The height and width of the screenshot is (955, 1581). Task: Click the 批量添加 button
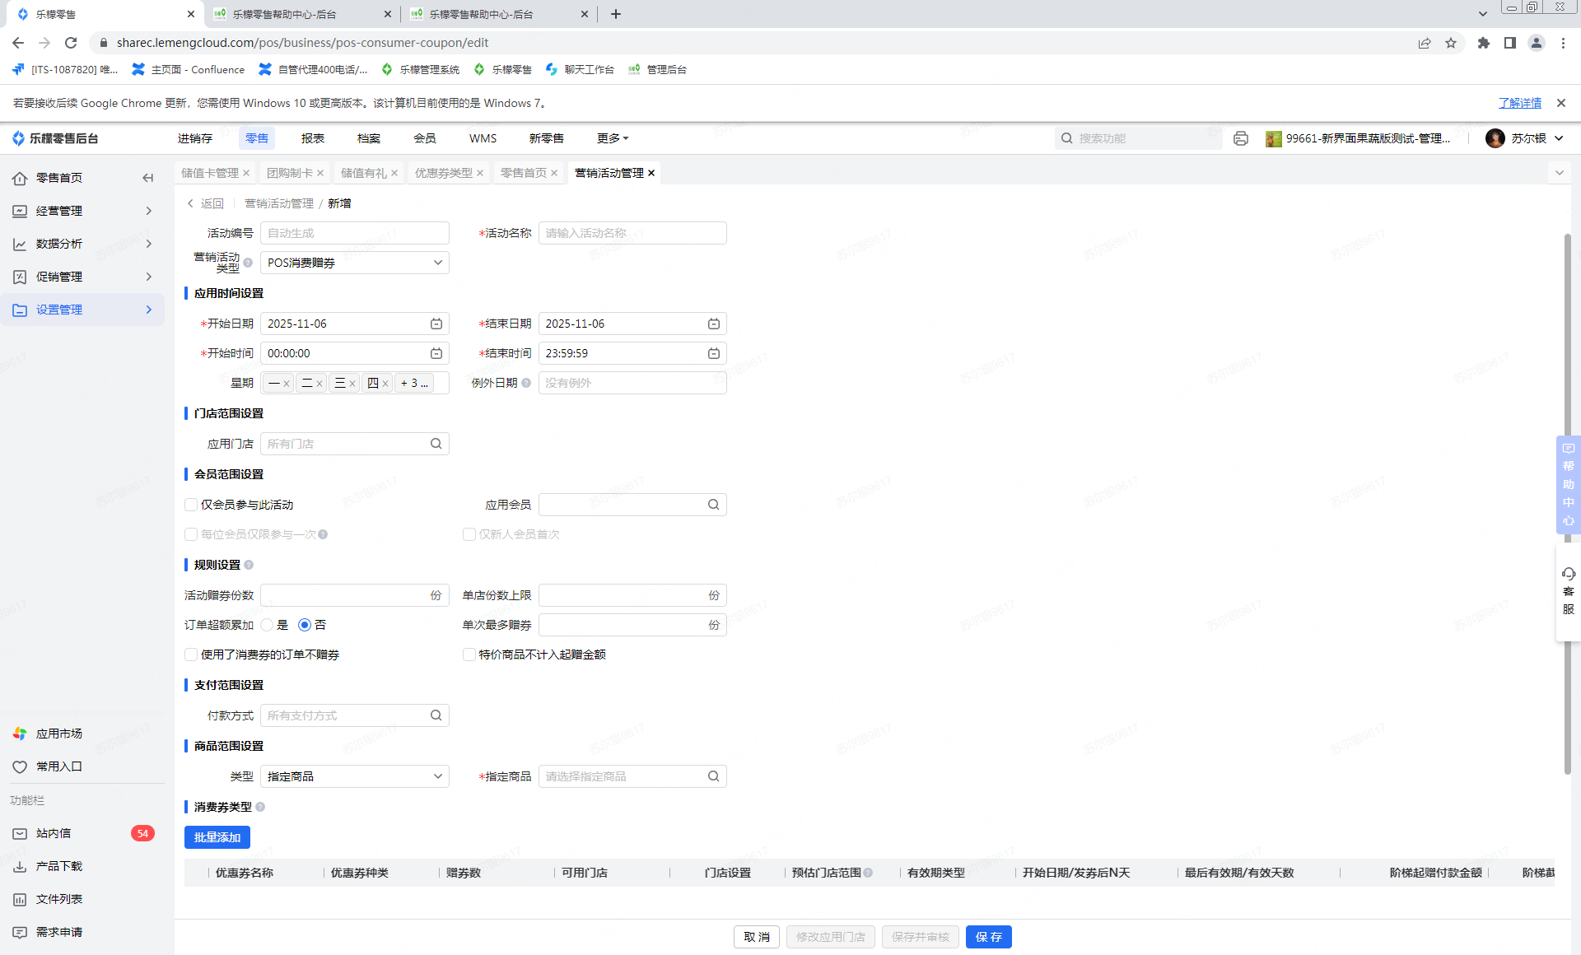click(217, 837)
